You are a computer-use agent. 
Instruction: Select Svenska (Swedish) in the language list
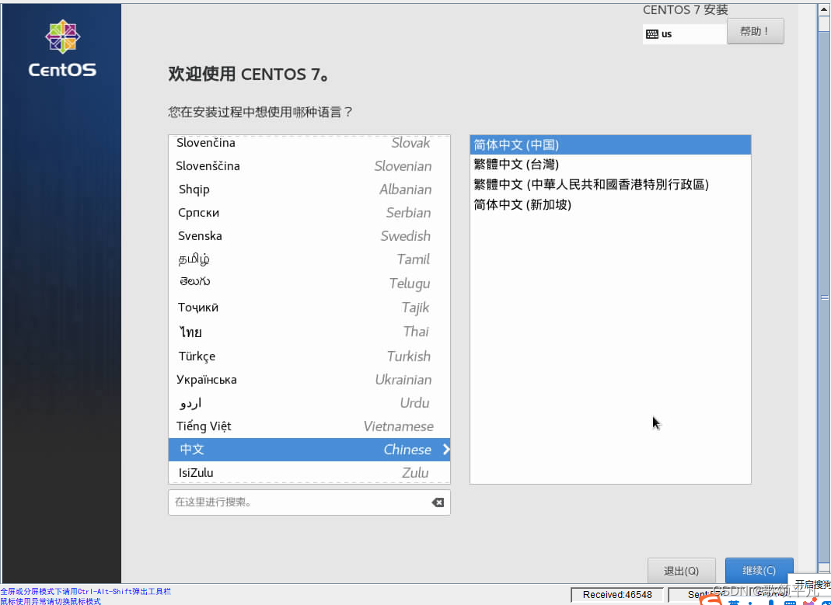[309, 236]
